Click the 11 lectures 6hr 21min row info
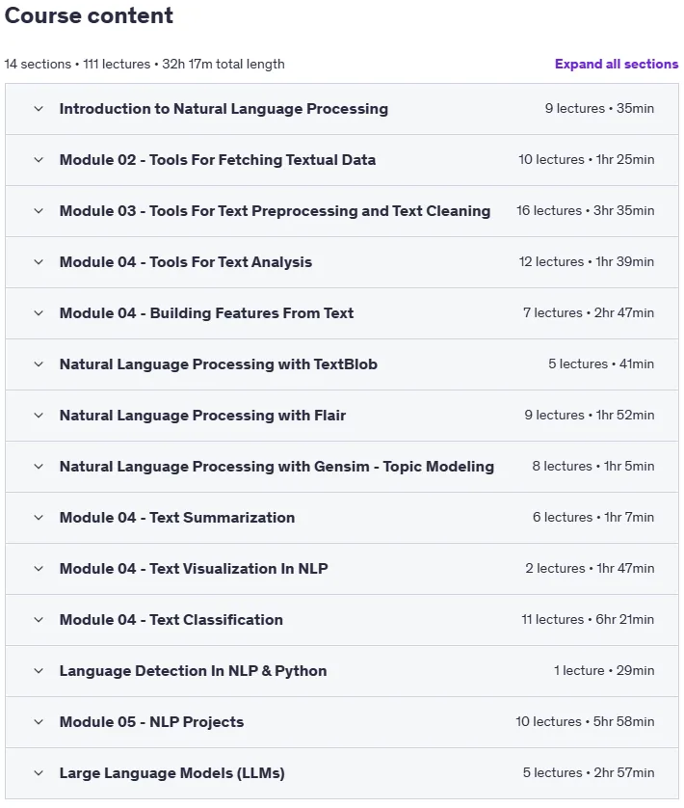 pos(588,619)
